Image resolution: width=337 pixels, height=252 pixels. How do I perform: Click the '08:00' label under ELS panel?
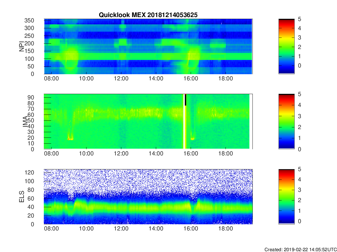click(52, 229)
